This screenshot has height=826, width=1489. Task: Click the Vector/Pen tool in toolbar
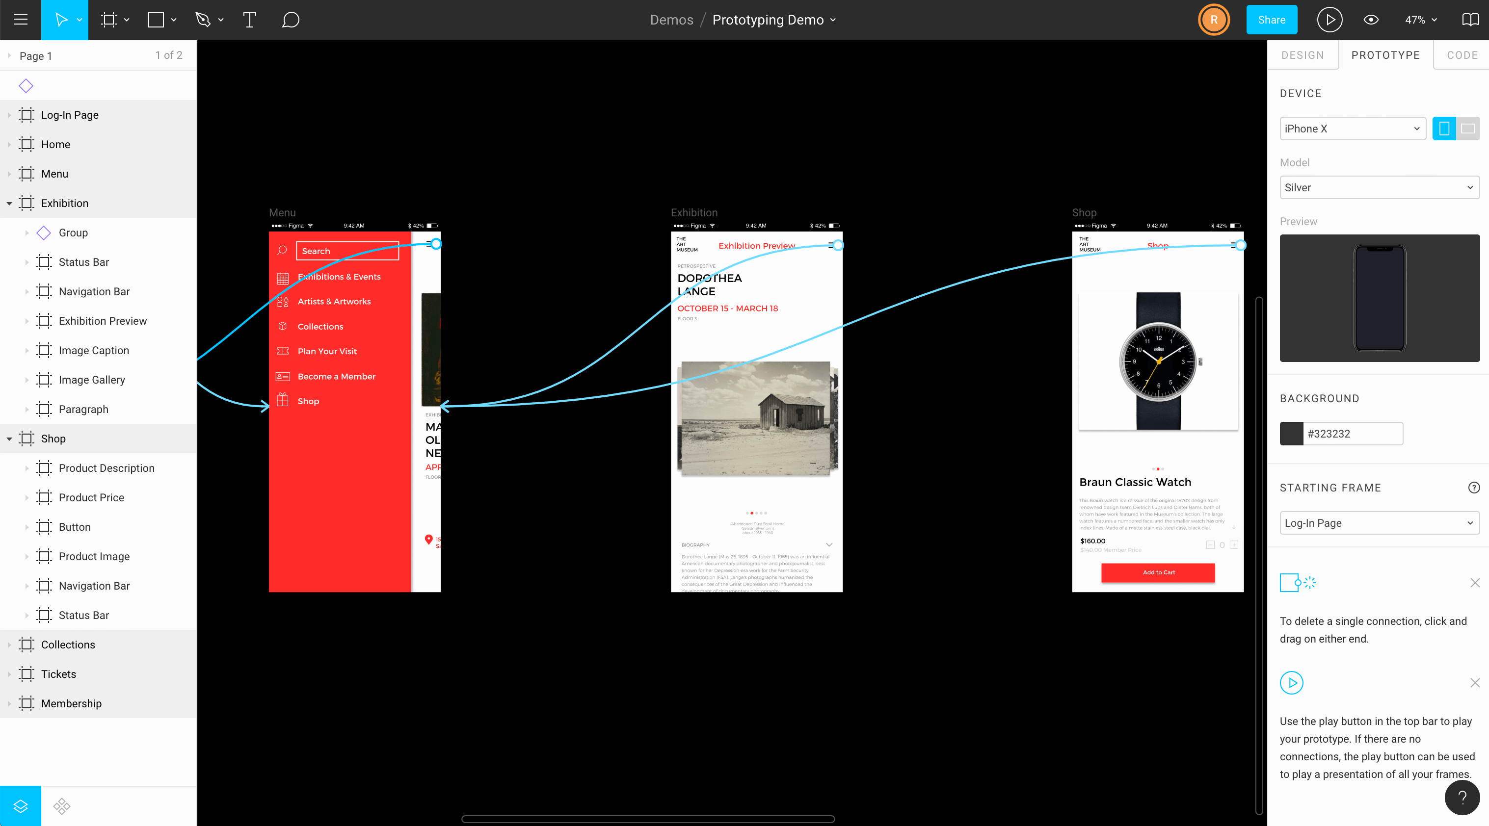tap(202, 19)
